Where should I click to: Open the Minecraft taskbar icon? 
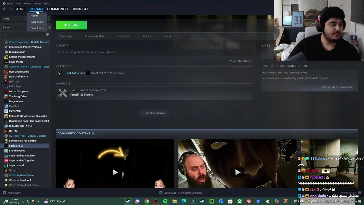point(212,201)
